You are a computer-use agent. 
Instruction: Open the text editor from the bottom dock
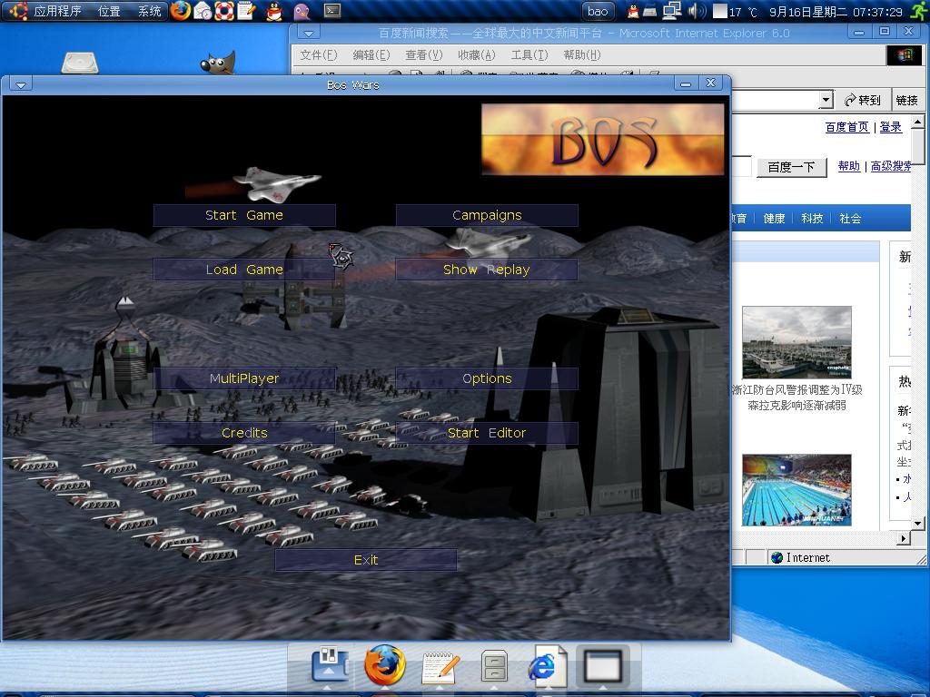click(440, 667)
